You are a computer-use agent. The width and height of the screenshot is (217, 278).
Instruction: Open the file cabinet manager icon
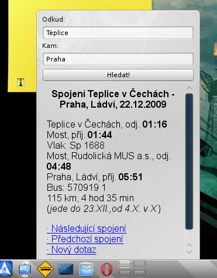click(x=86, y=269)
